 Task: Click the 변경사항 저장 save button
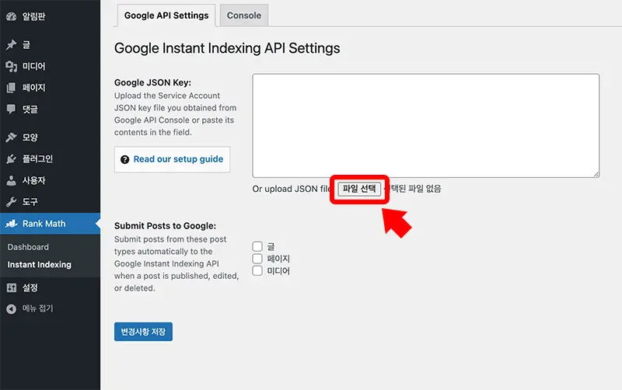coord(143,332)
